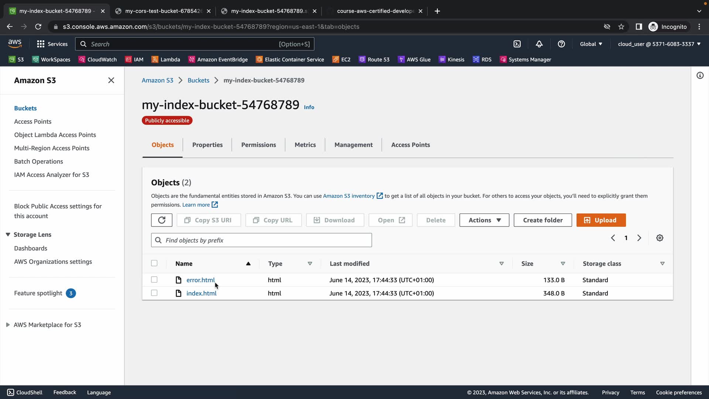Open the notifications bell icon
This screenshot has width=709, height=399.
click(x=539, y=44)
